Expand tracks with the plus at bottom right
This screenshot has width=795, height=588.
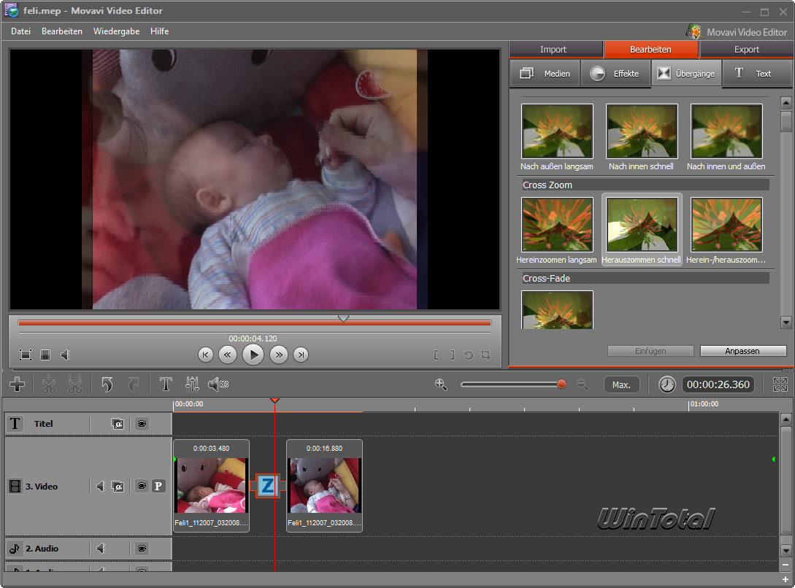(x=786, y=579)
